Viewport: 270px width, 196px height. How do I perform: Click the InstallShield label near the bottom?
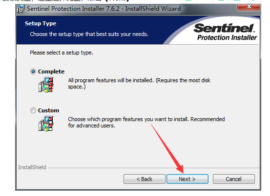coord(32,167)
